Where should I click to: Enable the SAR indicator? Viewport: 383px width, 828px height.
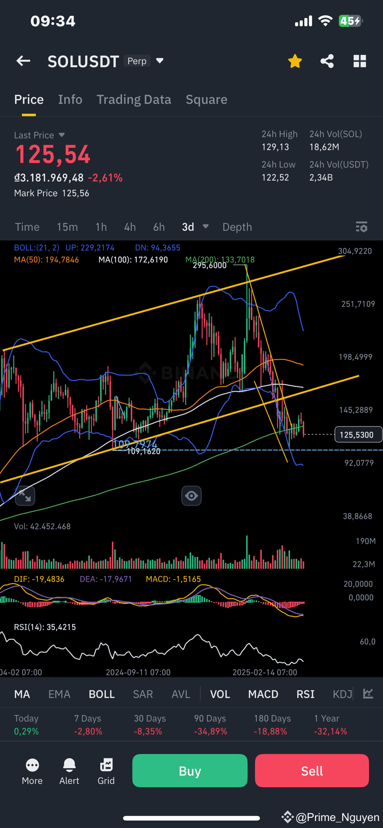point(143,694)
